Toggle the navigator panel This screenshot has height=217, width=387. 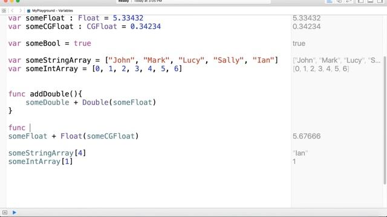361,1
